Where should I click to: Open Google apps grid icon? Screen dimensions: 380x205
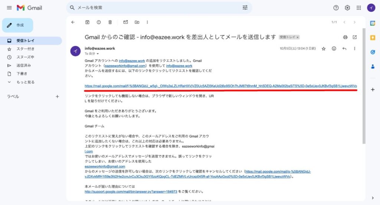tap(359, 8)
